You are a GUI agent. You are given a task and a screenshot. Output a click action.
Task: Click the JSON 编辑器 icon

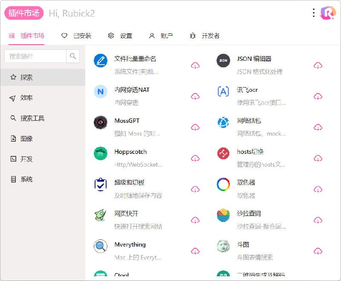[223, 60]
